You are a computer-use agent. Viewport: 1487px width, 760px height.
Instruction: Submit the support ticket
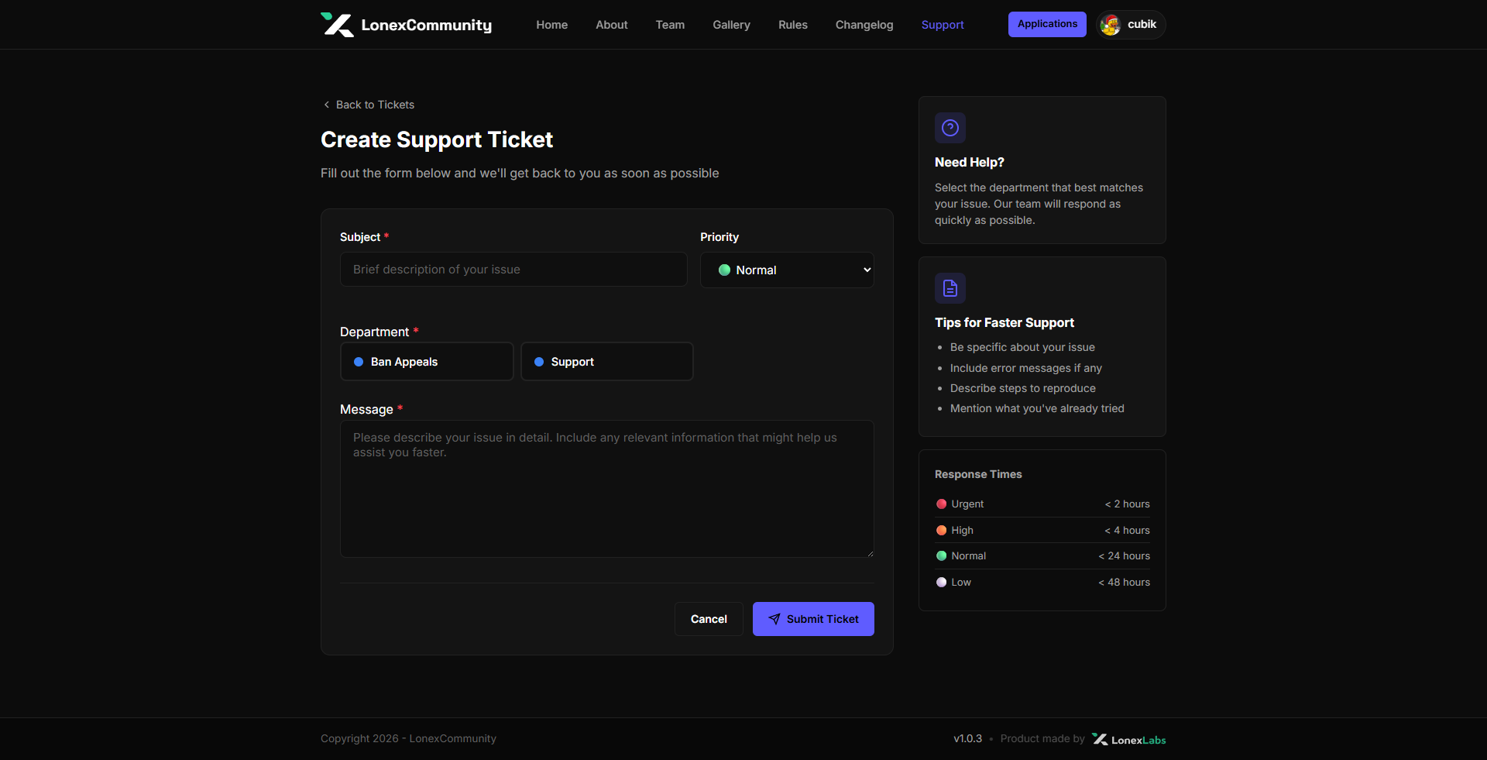pyautogui.click(x=813, y=619)
